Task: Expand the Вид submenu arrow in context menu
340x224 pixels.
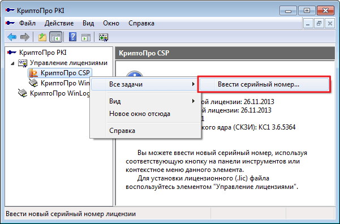Action: coord(193,101)
